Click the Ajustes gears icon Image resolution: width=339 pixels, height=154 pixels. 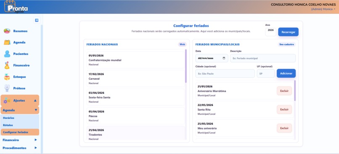click(x=7, y=100)
